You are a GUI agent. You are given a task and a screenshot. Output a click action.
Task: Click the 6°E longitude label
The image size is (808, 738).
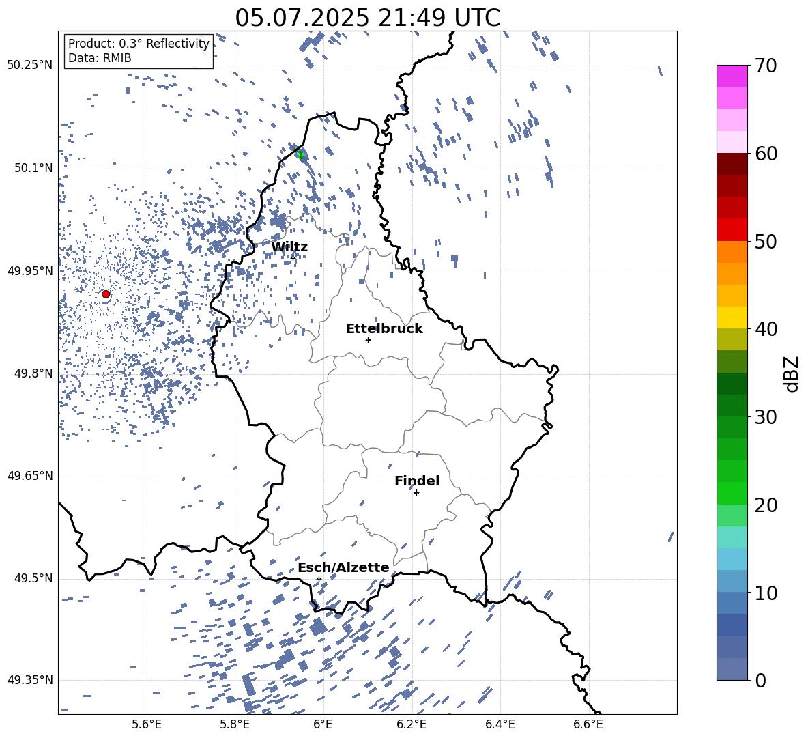[x=323, y=724]
